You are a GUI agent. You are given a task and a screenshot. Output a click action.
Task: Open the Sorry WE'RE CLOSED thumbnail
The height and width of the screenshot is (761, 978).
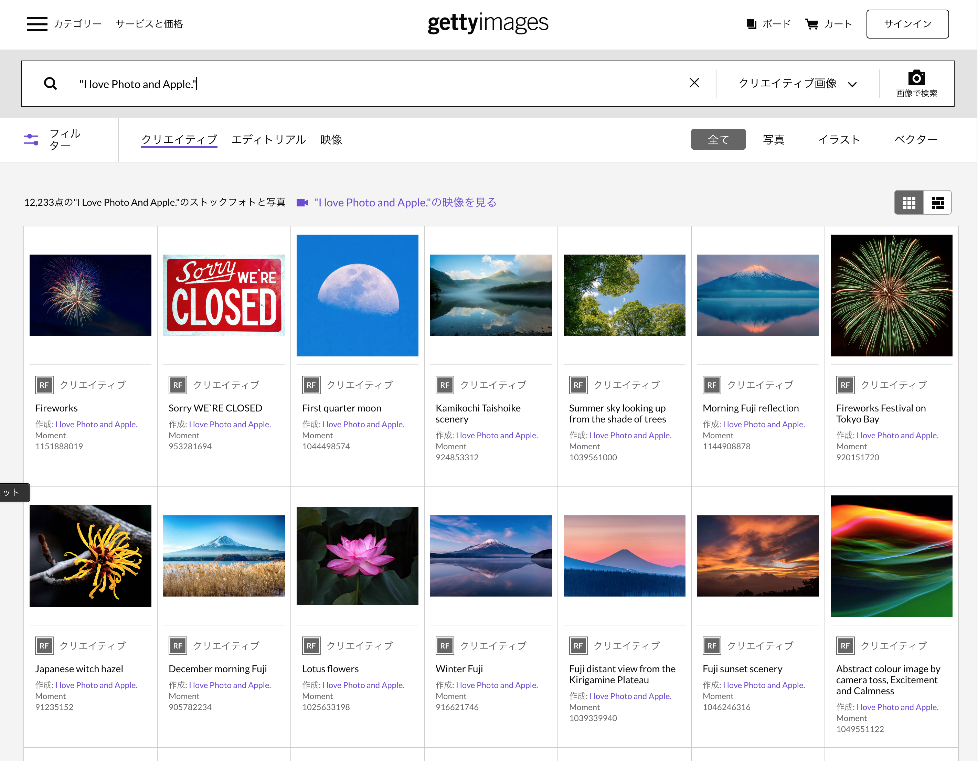pos(223,295)
